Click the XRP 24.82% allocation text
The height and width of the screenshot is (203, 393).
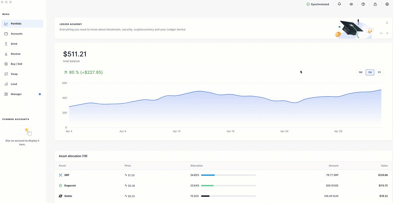tap(195, 175)
